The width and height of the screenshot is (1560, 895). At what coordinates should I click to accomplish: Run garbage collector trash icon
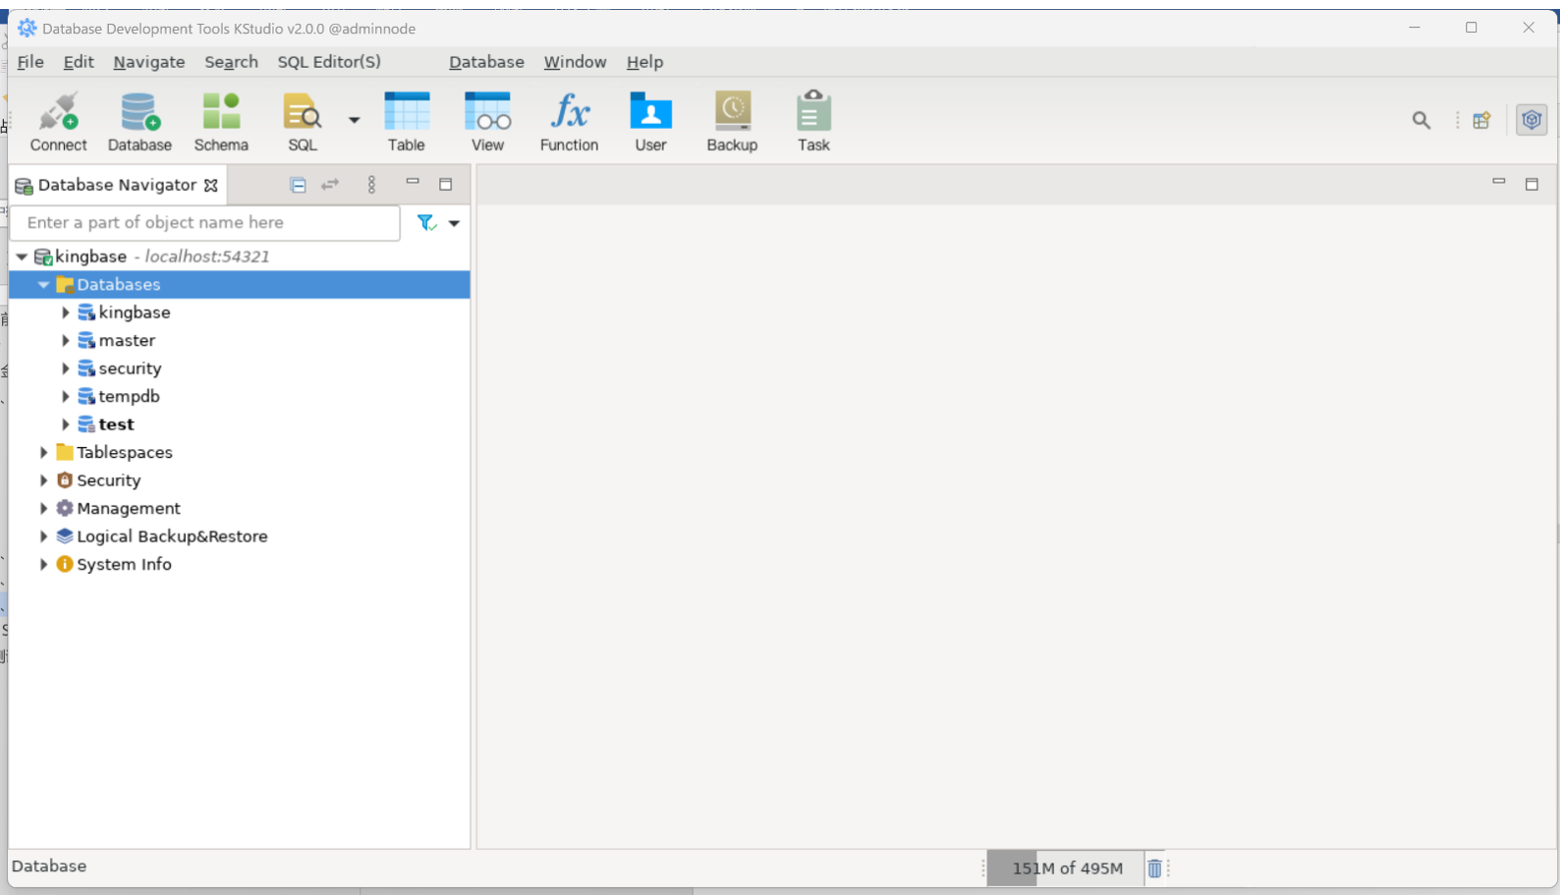(1154, 868)
